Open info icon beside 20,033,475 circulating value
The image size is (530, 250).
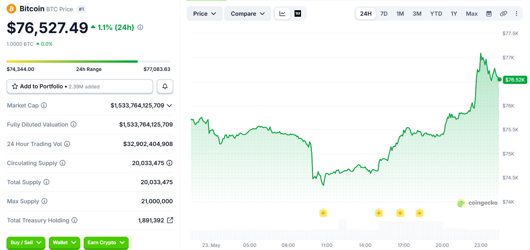point(169,163)
